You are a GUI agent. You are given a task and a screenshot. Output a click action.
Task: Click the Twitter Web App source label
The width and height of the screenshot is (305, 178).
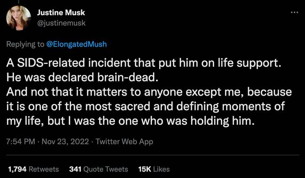pyautogui.click(x=124, y=141)
